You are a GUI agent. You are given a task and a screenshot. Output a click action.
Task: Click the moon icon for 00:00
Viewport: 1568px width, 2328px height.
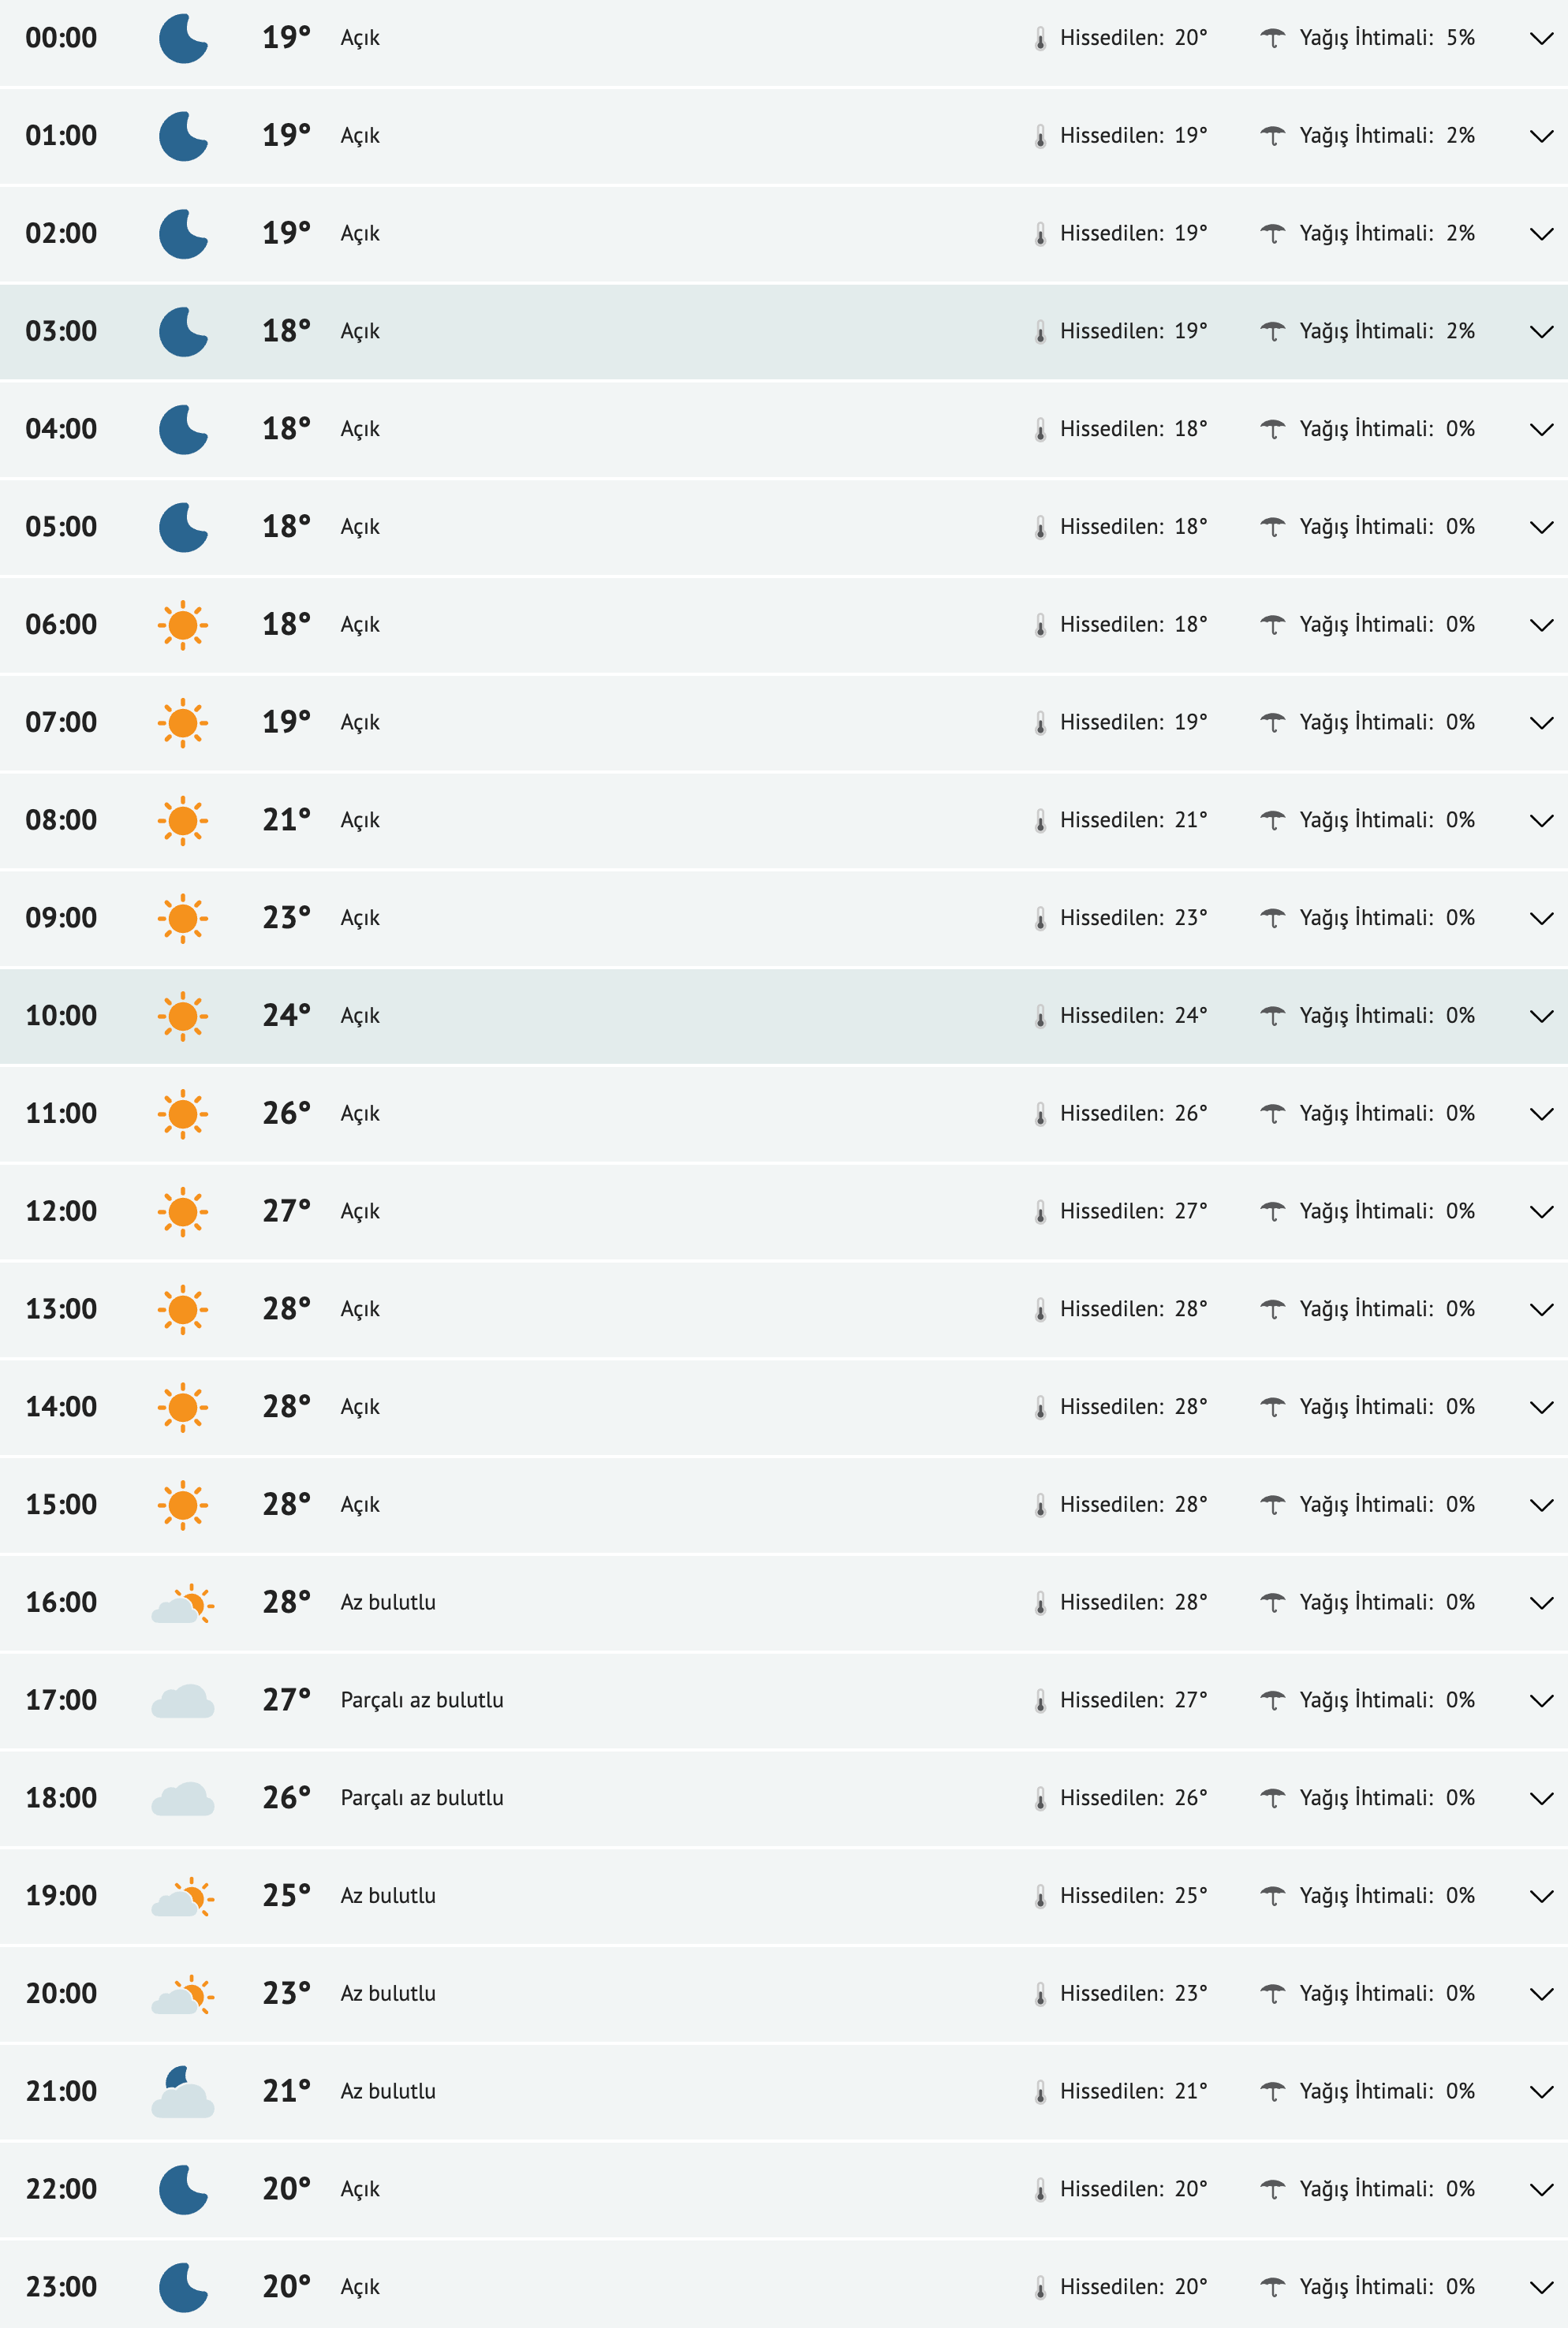[x=183, y=39]
